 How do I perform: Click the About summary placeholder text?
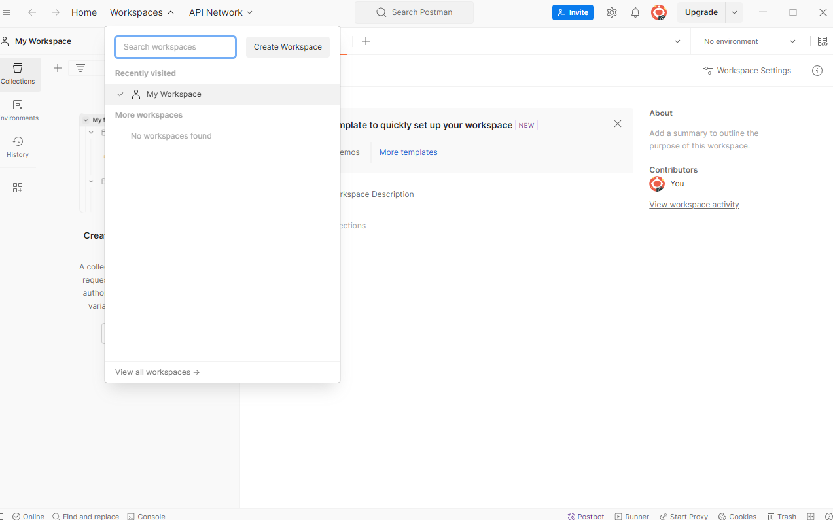point(704,139)
